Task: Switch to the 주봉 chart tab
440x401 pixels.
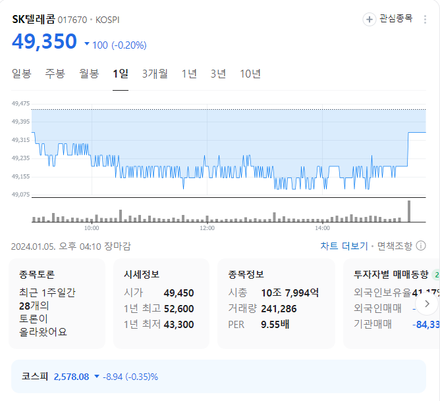Action: pos(55,74)
